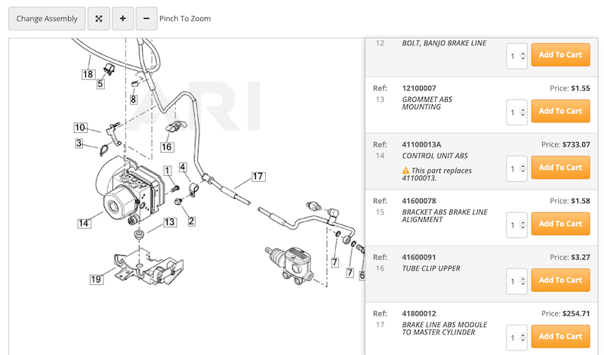The width and height of the screenshot is (604, 355).
Task: Click the fit-to-screen expand icon
Action: [98, 18]
